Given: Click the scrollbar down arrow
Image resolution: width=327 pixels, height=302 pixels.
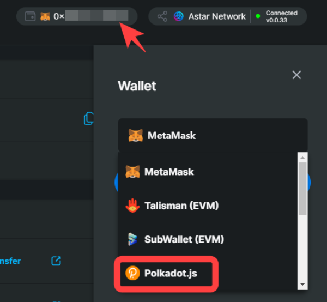Looking at the screenshot, I should tap(302, 285).
